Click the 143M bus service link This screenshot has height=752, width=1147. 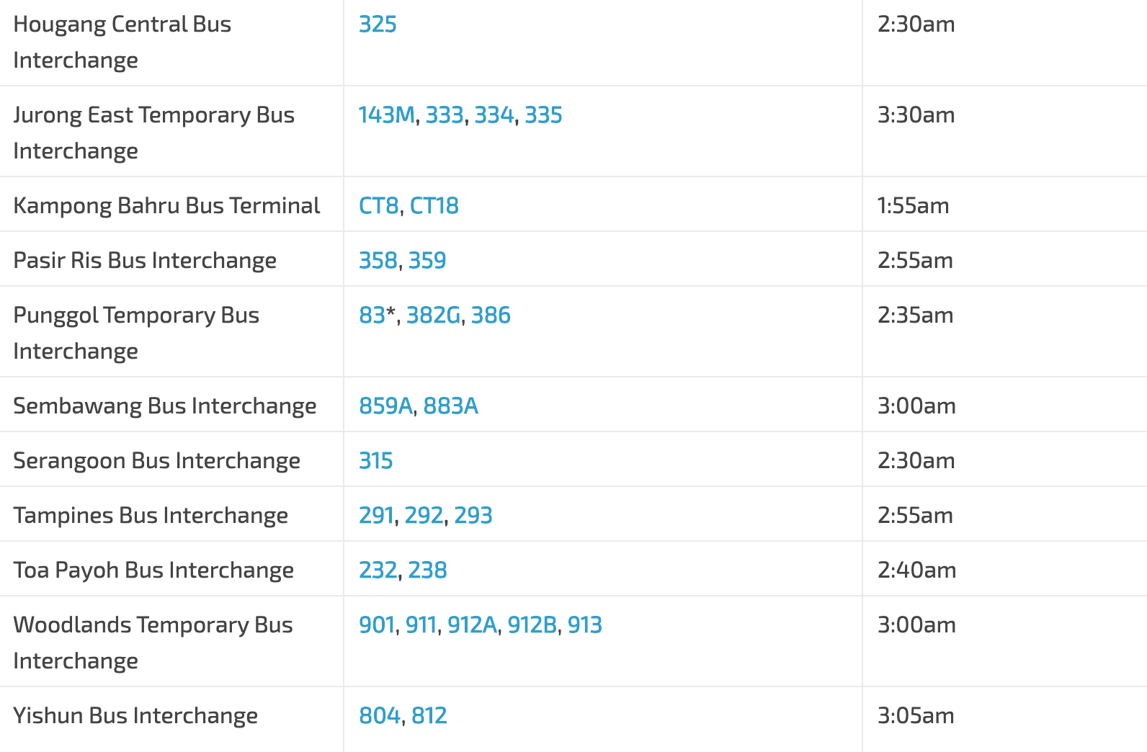pos(386,115)
